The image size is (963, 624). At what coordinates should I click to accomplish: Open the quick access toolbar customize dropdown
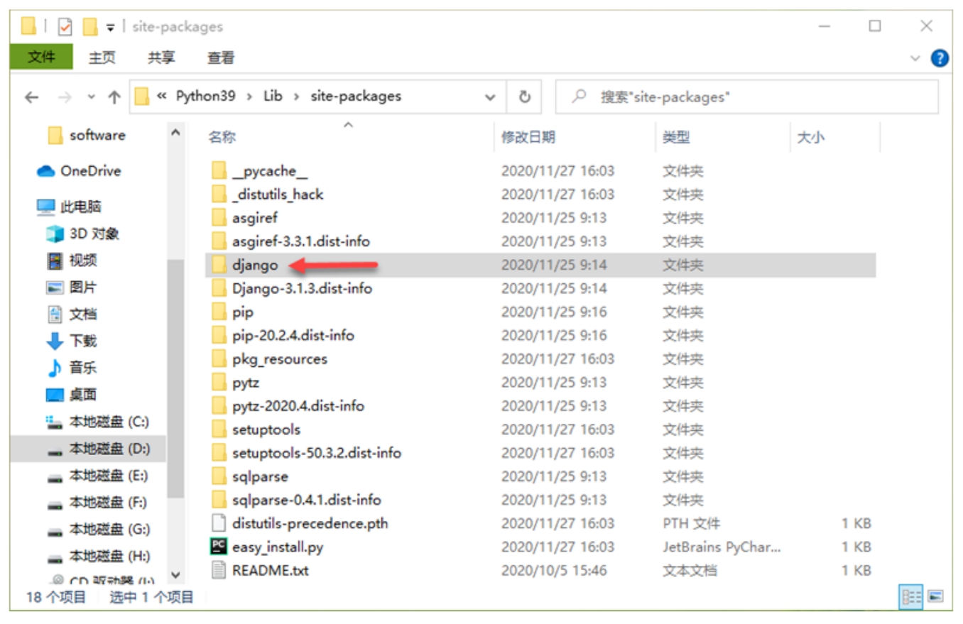pos(110,28)
